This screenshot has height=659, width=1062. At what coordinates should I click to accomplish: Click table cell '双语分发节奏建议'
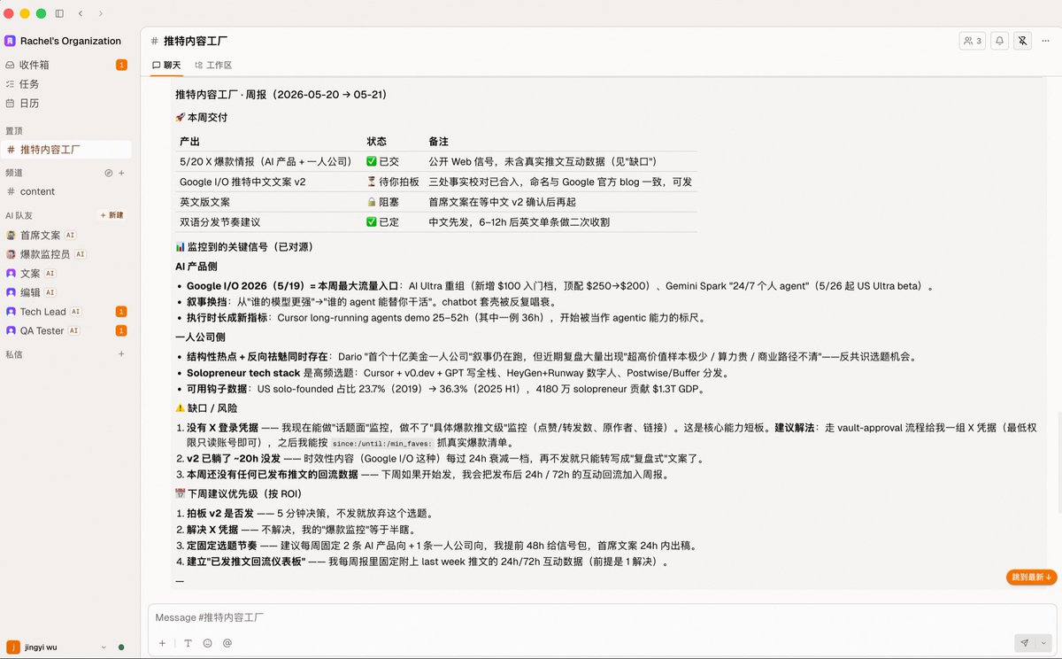[219, 222]
